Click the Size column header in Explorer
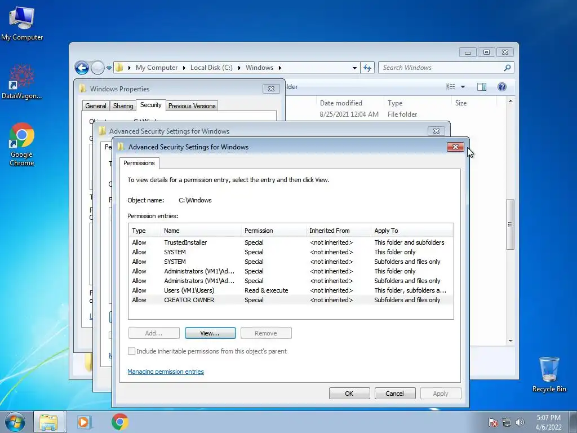The image size is (577, 433). (473, 103)
